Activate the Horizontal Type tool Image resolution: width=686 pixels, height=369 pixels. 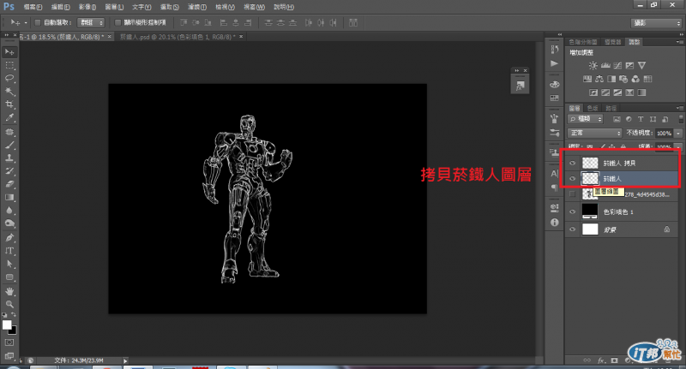10,250
